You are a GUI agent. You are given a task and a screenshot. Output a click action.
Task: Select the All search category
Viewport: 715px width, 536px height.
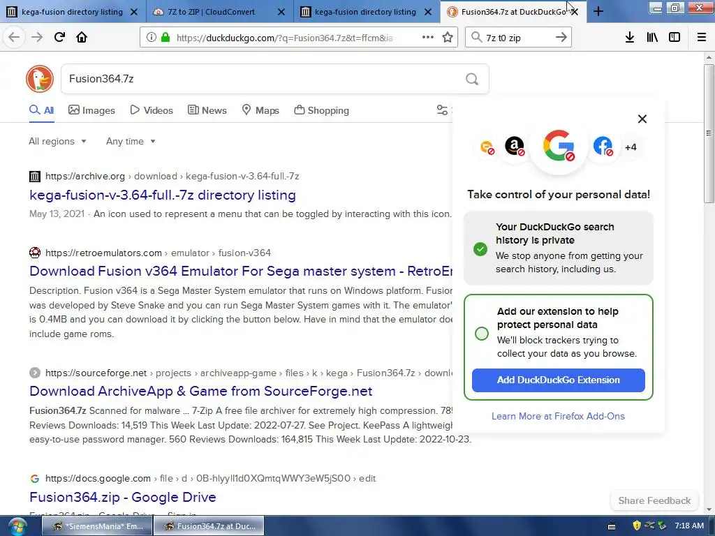click(41, 110)
